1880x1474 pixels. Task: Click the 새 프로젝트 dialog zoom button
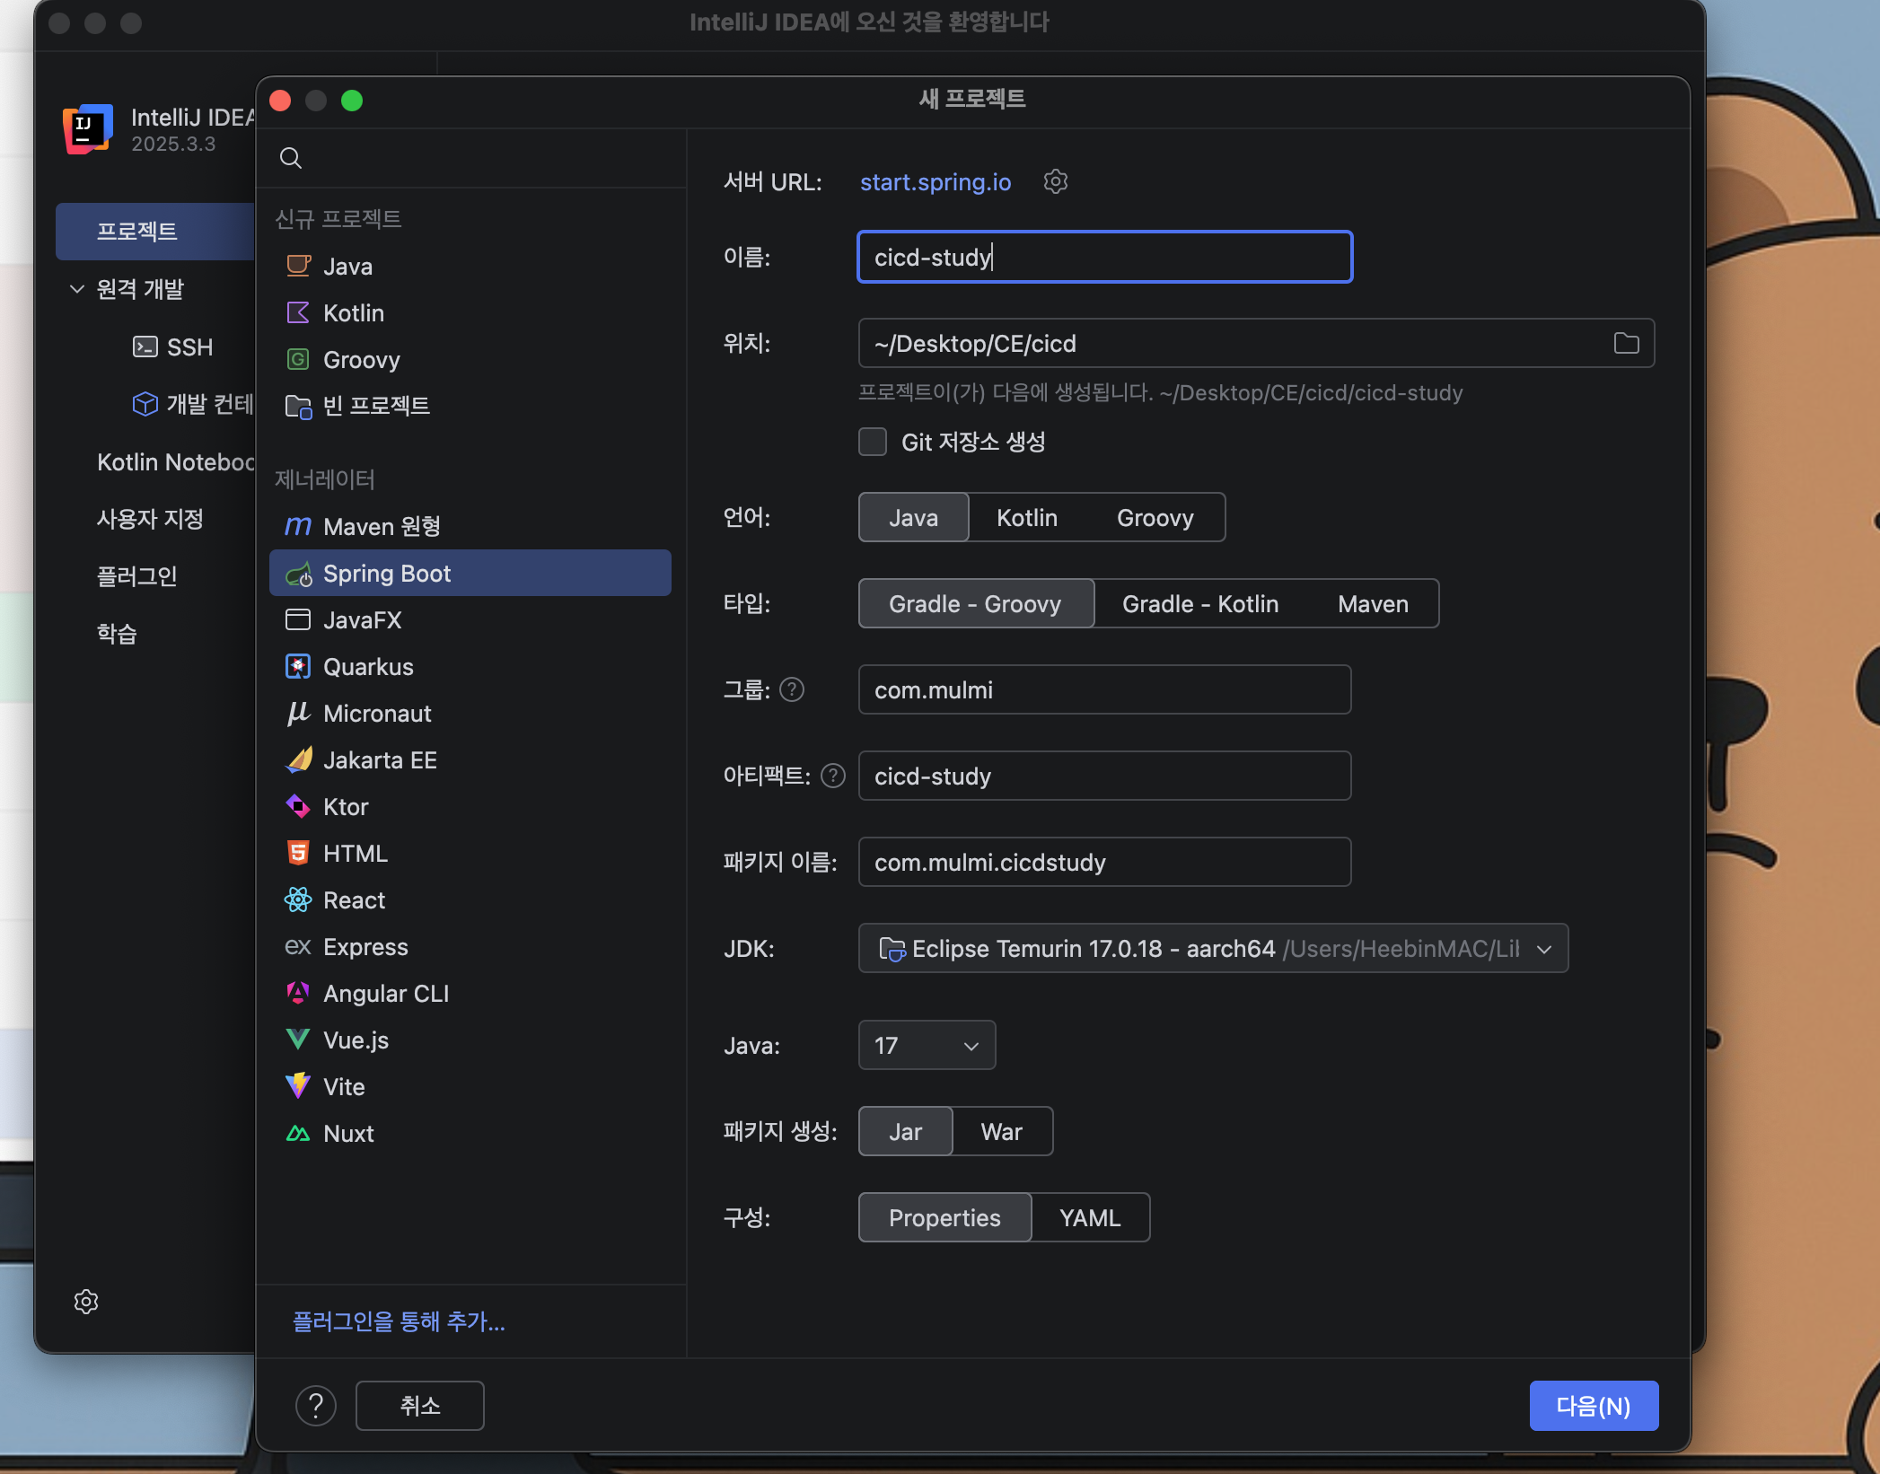point(352,101)
